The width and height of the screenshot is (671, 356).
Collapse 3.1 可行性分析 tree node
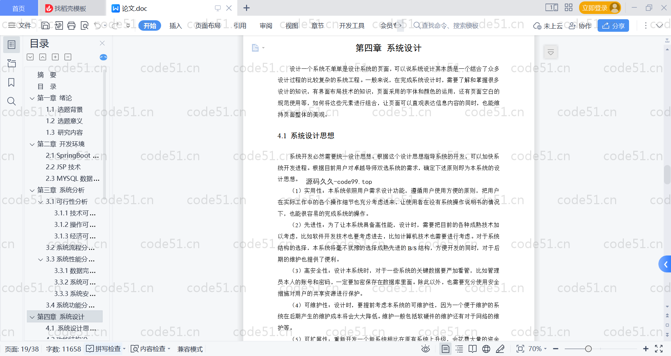point(41,202)
